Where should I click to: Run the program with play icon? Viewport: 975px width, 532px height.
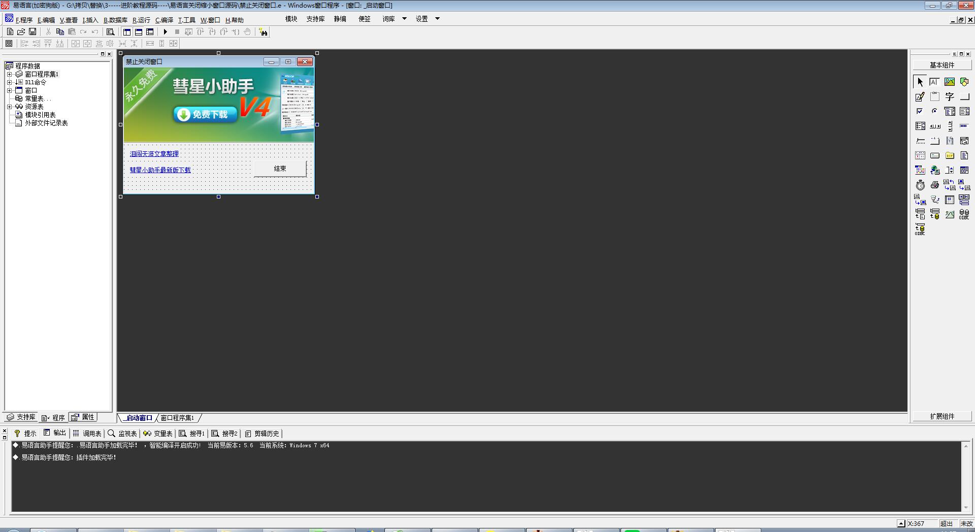165,31
